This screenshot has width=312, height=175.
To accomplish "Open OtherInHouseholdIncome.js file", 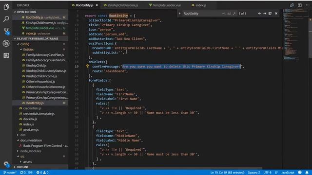I will [46, 87].
